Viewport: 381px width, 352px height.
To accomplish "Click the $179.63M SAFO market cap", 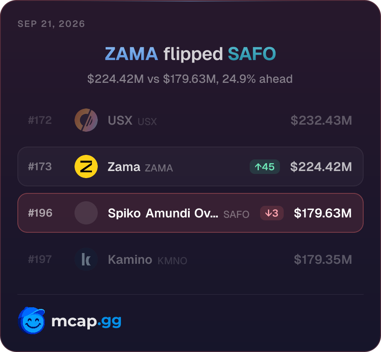I will coord(323,213).
